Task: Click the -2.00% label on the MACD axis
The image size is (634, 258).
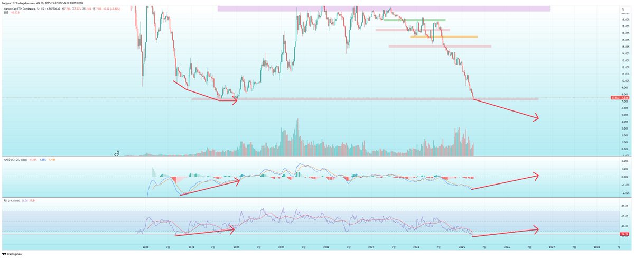Action: click(x=624, y=193)
